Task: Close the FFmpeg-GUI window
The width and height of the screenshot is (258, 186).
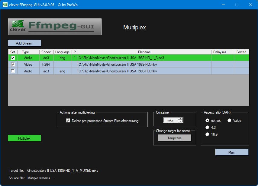Action: [x=250, y=5]
